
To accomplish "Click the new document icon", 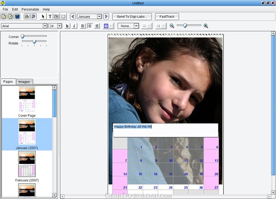I will coord(4,17).
